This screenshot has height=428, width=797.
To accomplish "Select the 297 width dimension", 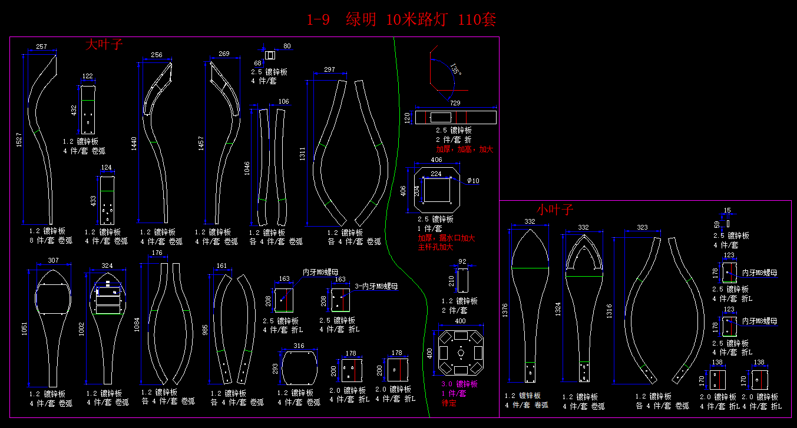I will 329,69.
